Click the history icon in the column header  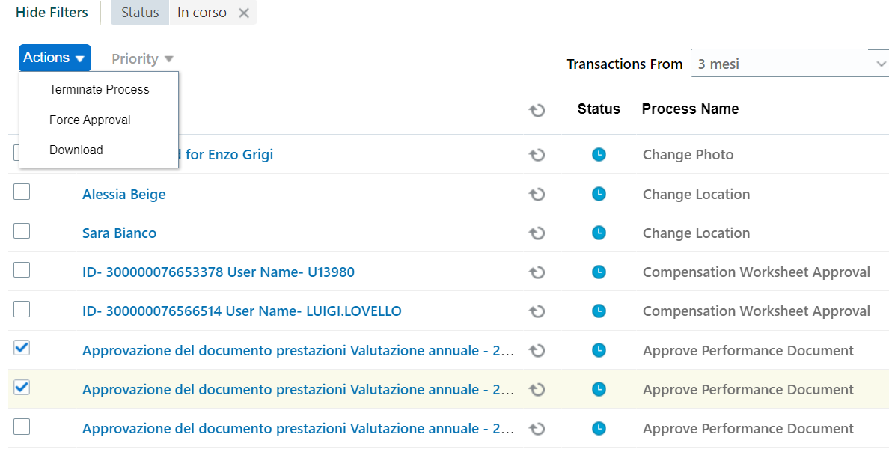(x=537, y=110)
